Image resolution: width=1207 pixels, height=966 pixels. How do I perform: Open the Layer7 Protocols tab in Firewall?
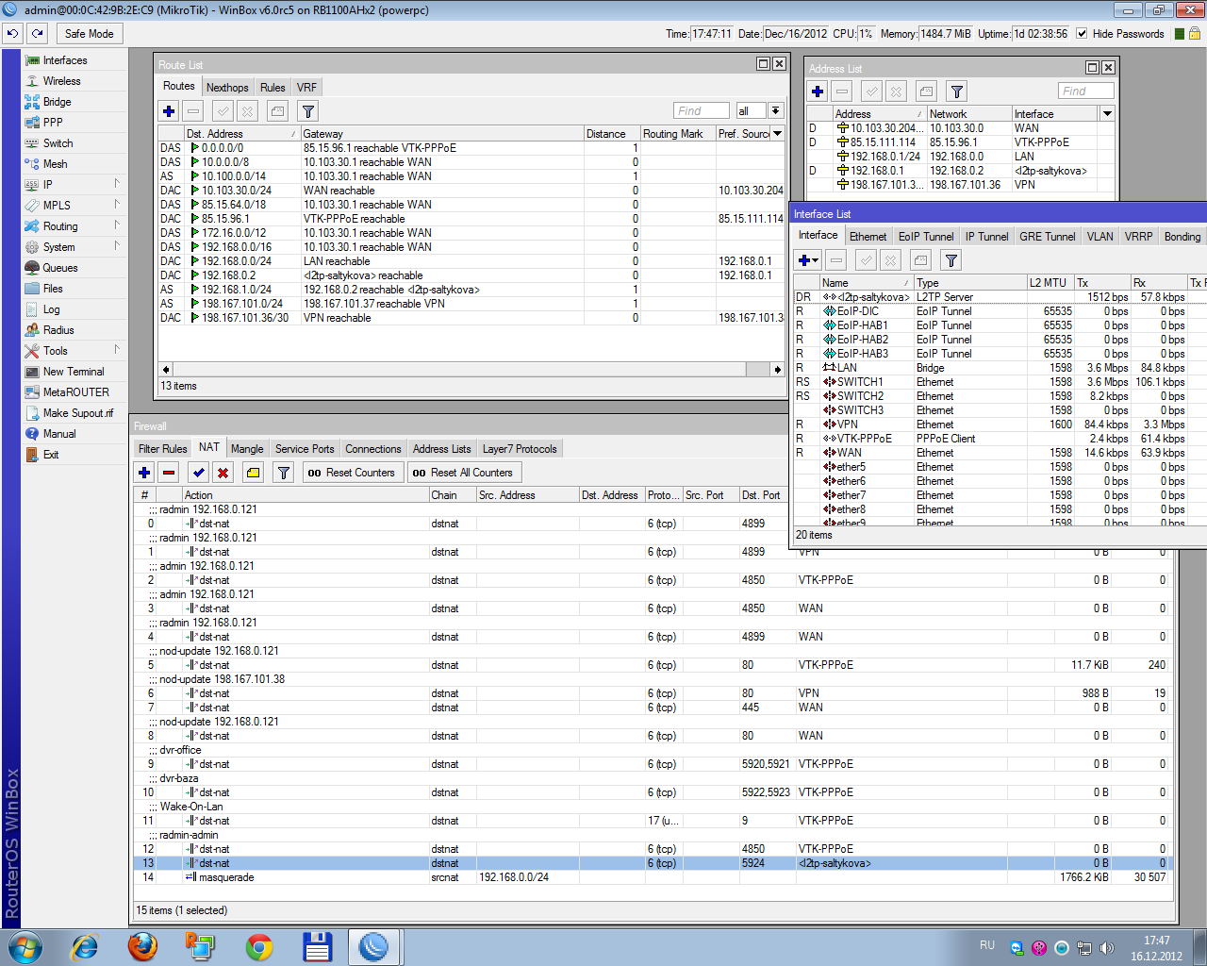pos(520,449)
